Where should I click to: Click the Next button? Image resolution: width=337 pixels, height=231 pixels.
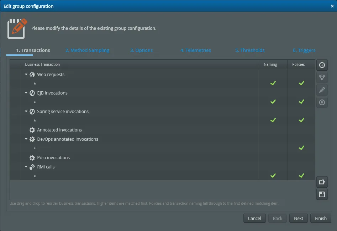298,218
